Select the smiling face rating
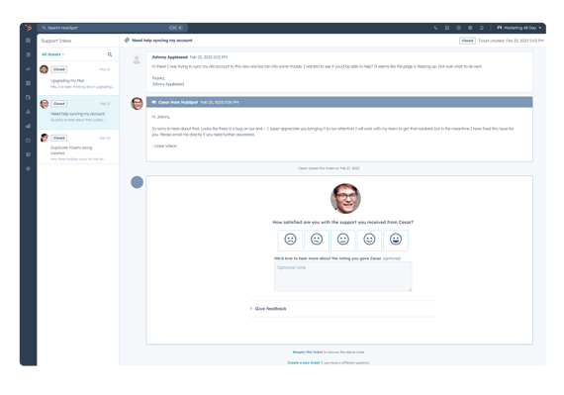This screenshot has width=564, height=395. click(x=369, y=240)
